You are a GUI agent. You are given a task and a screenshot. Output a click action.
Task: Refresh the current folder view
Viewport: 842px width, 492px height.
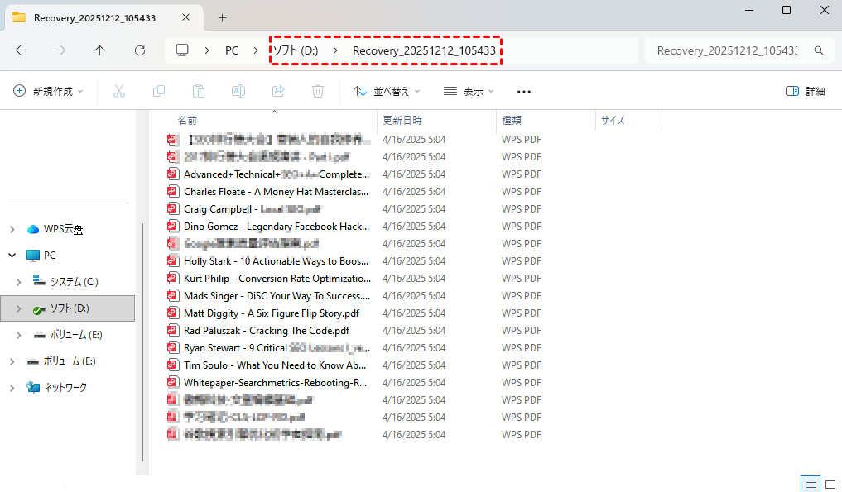coord(140,50)
